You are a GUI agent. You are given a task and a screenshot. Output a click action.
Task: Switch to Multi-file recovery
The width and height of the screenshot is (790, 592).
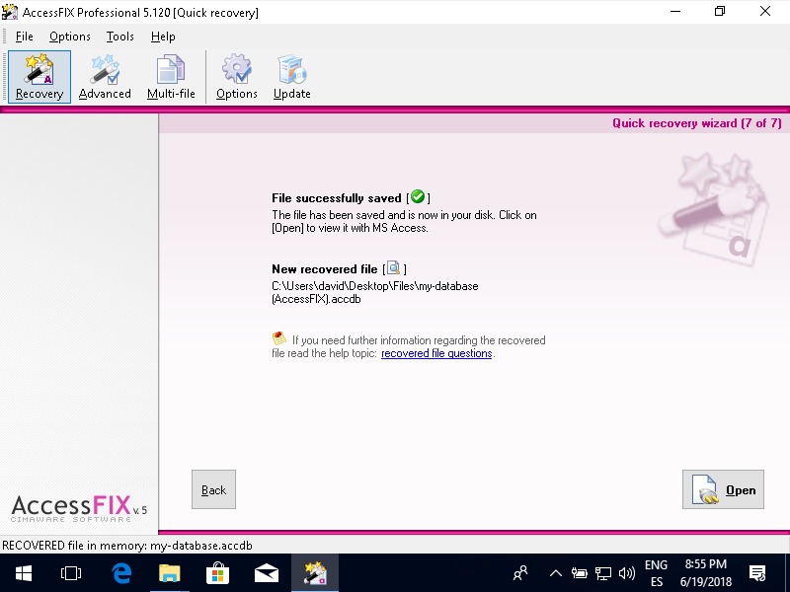coord(171,77)
